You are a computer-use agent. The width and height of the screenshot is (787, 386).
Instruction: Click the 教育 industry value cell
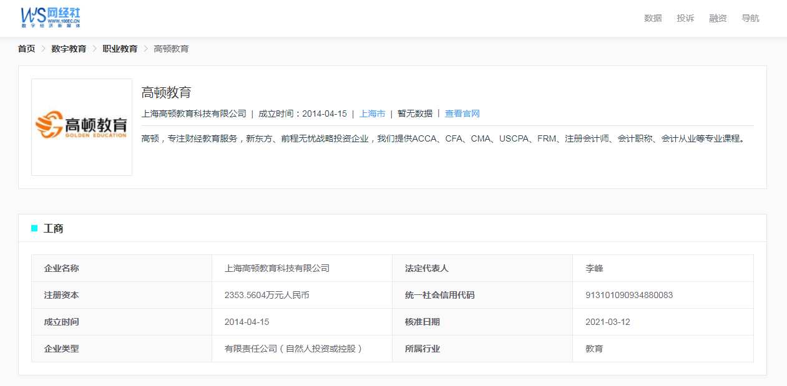(663, 349)
